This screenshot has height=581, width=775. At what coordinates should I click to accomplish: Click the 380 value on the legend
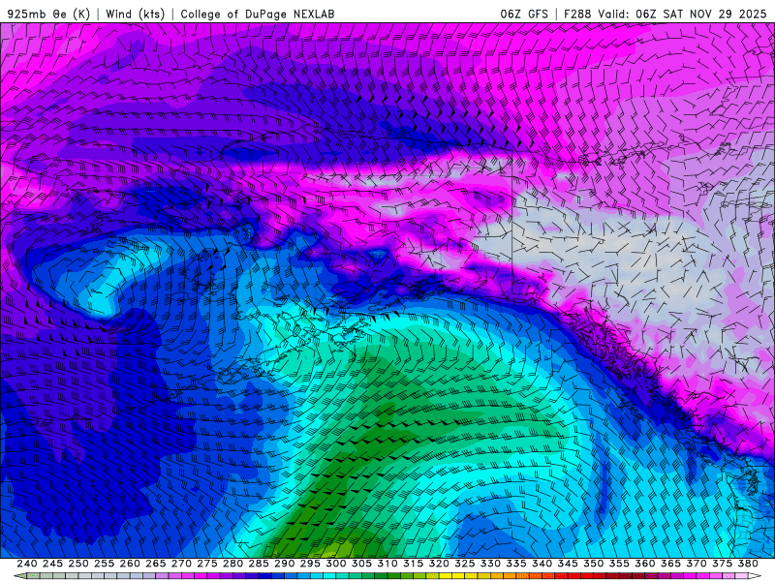pos(748,564)
